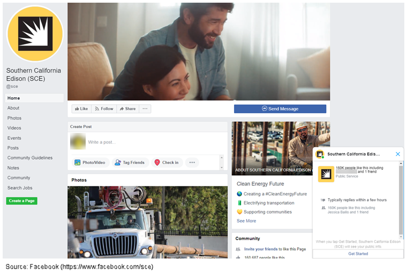
Task: Click the photo icon on Photo/Video button
Action: [x=77, y=162]
